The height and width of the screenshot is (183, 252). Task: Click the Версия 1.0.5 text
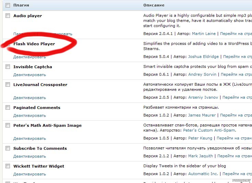[156, 138]
